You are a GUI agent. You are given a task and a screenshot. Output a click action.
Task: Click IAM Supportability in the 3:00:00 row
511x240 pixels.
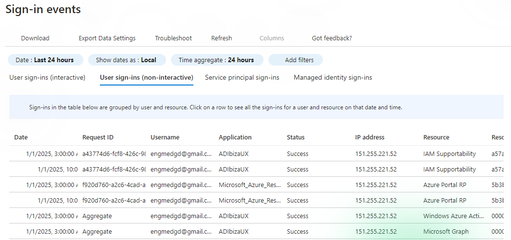tap(450, 154)
